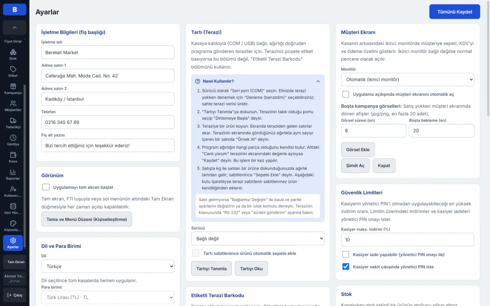
Task: Click the Telefon input field
Action: [x=108, y=122]
